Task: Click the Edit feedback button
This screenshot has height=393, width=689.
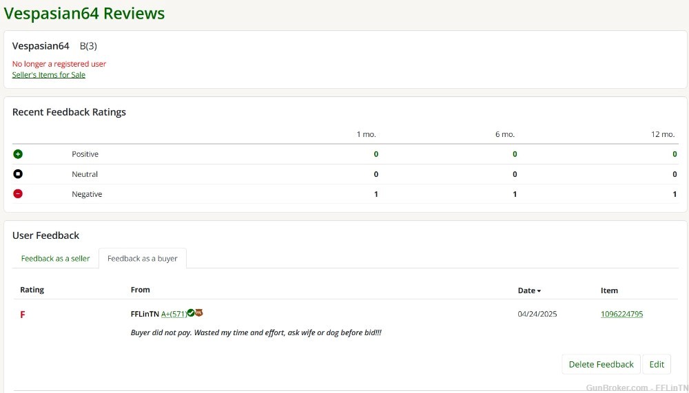Action: pos(657,365)
